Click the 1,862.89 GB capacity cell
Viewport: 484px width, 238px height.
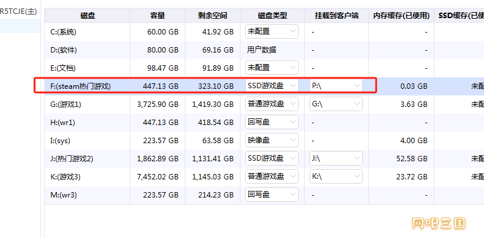[157, 158]
